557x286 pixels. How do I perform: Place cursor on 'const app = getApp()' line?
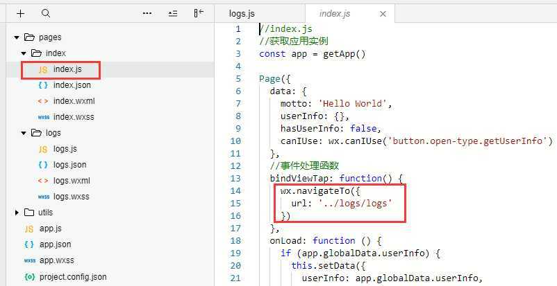313,54
